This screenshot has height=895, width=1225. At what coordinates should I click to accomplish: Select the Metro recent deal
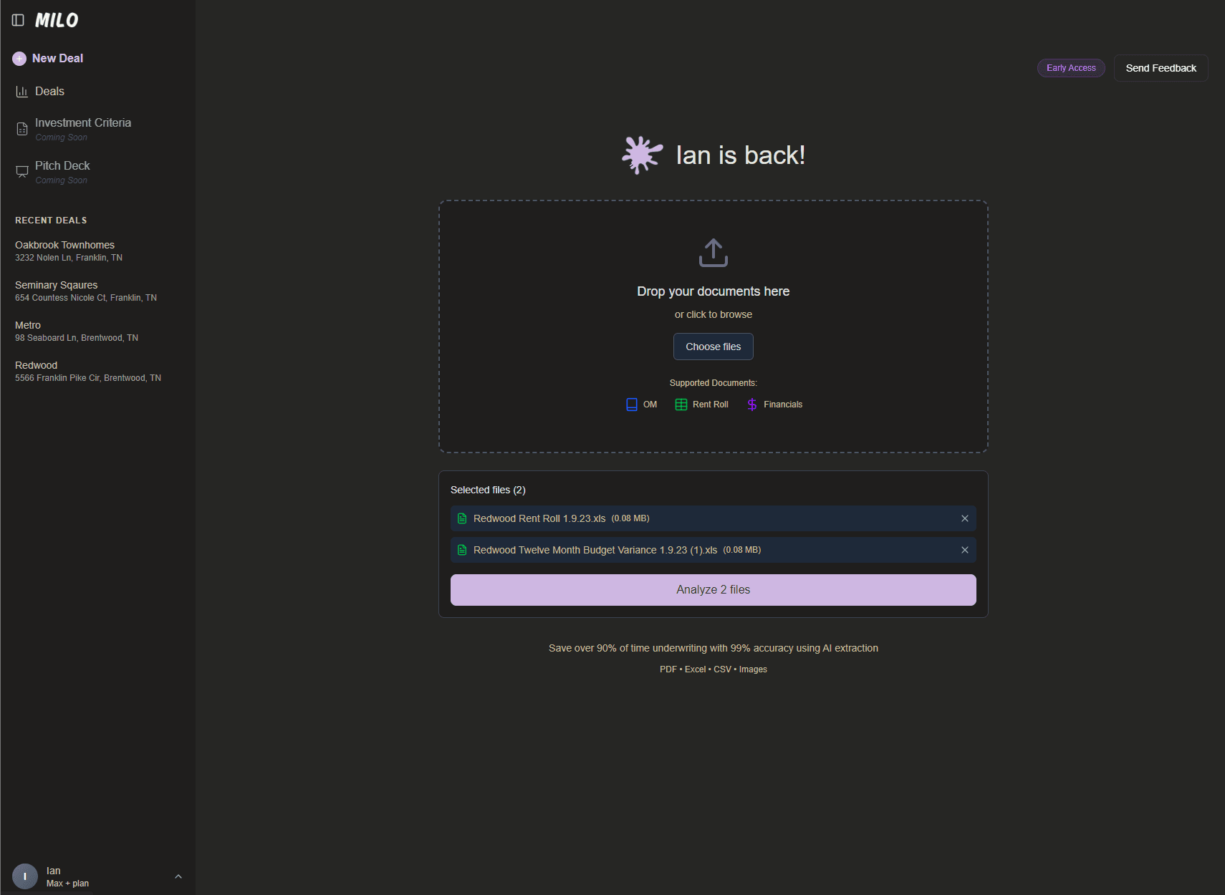[x=28, y=331]
